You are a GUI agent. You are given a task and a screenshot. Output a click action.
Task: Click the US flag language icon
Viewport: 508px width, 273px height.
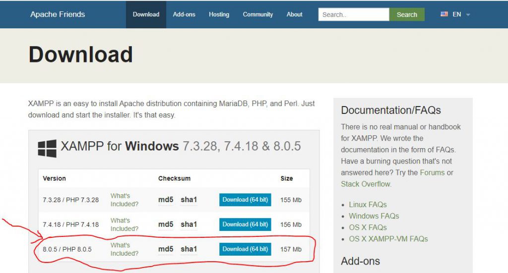pyautogui.click(x=444, y=14)
